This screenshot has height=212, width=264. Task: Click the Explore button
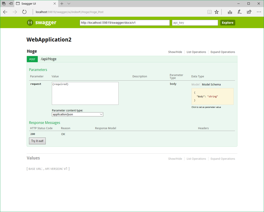[x=228, y=23]
